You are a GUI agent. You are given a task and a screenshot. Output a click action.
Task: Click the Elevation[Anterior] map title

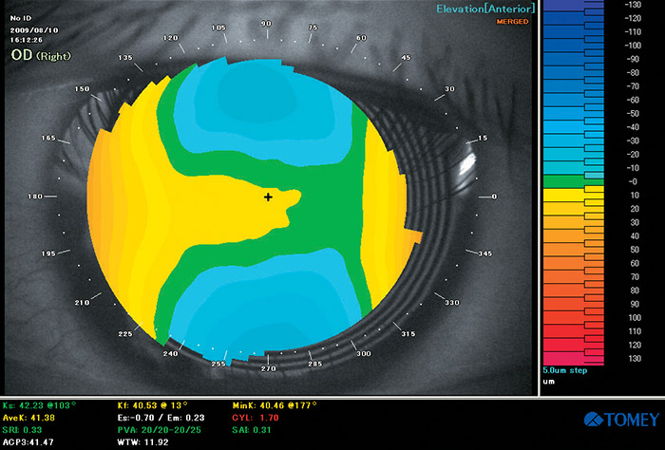click(485, 9)
